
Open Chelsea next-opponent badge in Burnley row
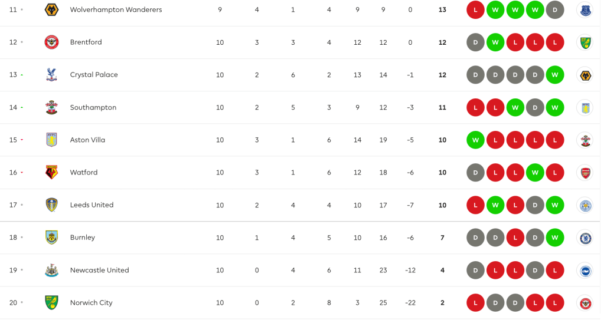point(585,238)
